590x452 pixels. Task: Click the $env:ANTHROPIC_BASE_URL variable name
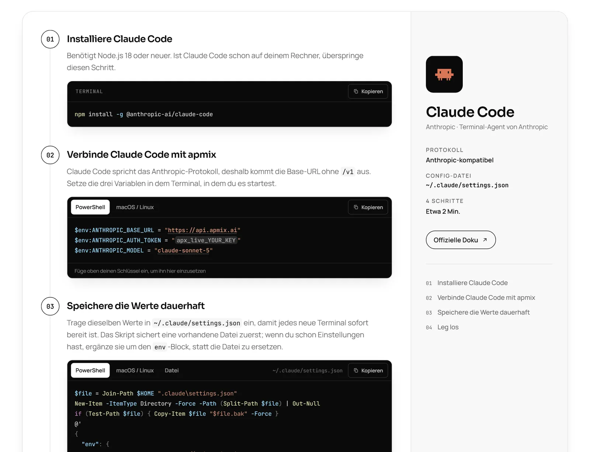(114, 230)
